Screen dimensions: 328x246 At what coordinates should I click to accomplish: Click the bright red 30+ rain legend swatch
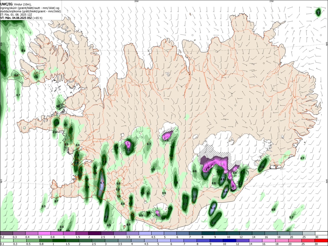(x=321, y=241)
